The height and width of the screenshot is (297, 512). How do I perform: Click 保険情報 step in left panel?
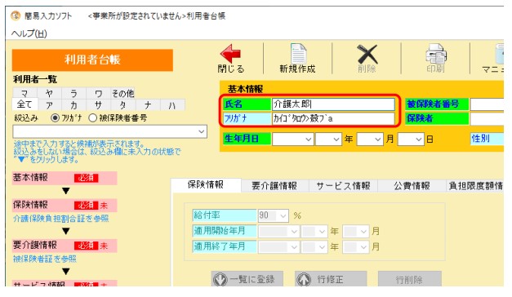point(65,206)
